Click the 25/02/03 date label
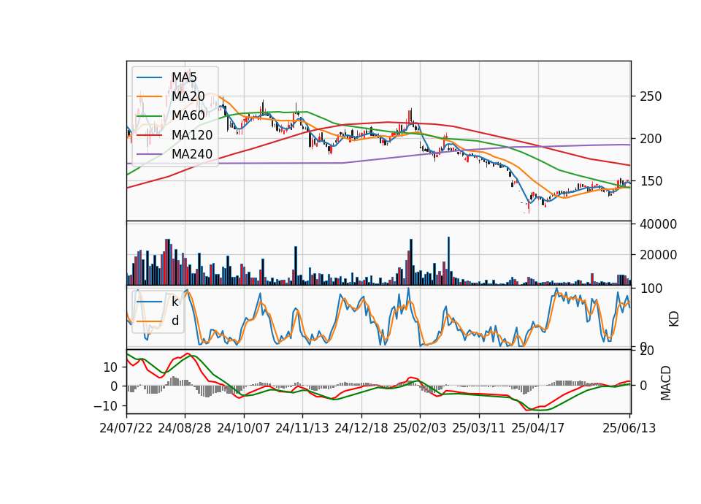This screenshot has height=504, width=701. (420, 428)
